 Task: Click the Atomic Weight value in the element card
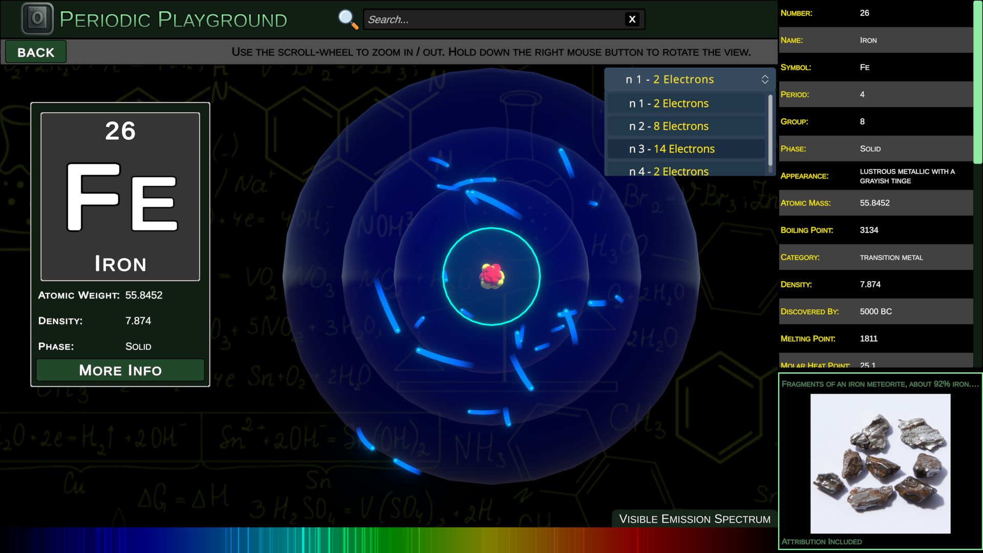(144, 295)
